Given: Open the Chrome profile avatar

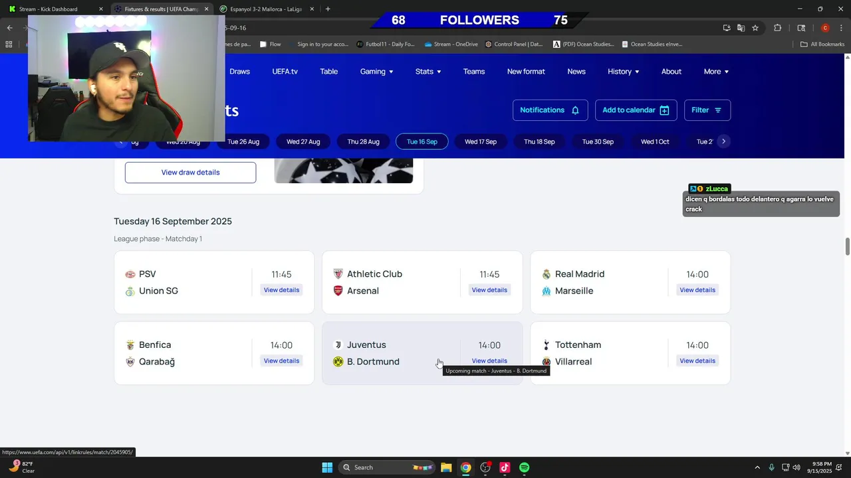Looking at the screenshot, I should click(825, 28).
